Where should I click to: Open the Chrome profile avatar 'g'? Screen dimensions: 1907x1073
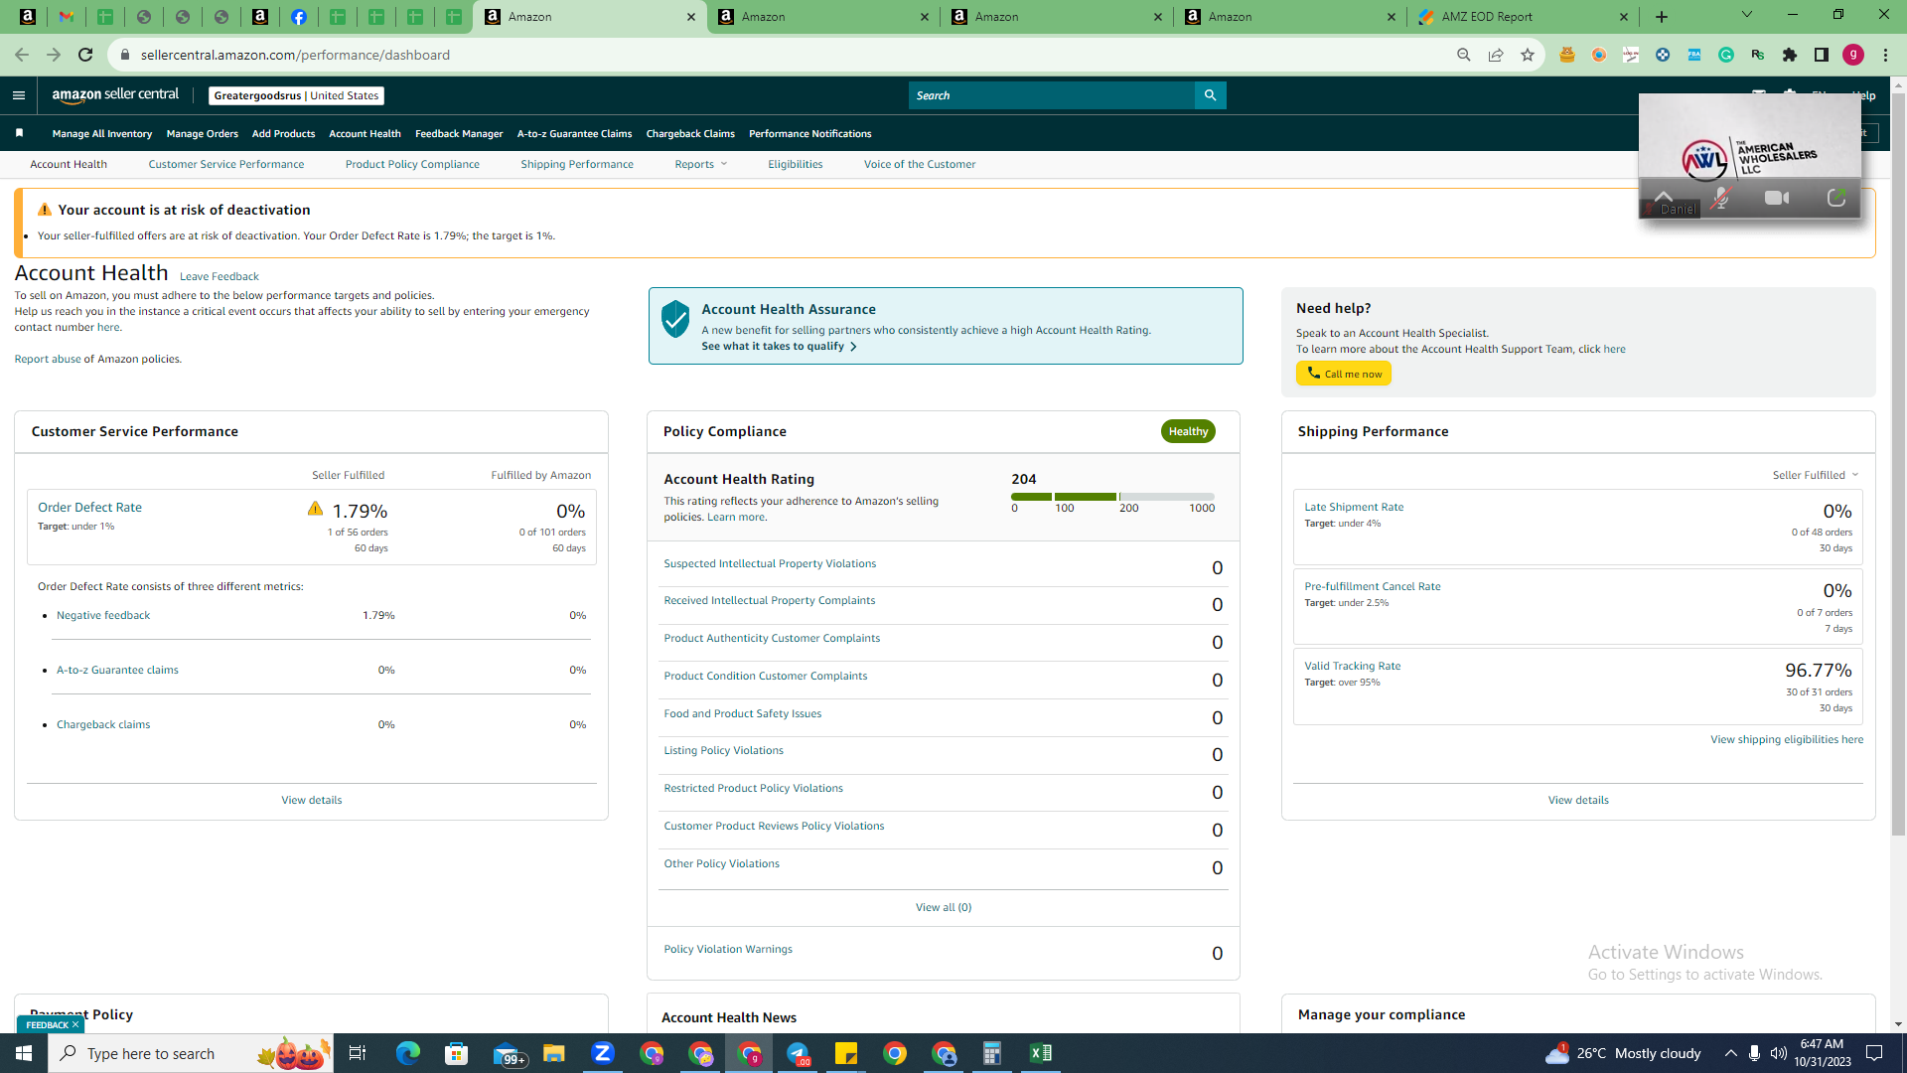click(1853, 55)
